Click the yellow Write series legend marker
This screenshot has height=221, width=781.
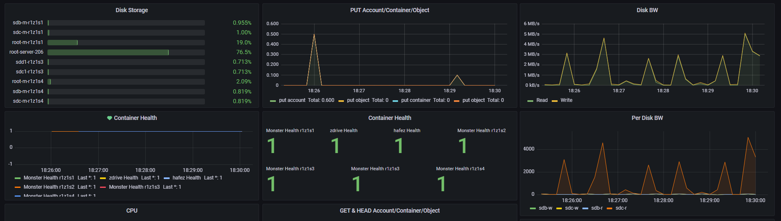(x=555, y=101)
